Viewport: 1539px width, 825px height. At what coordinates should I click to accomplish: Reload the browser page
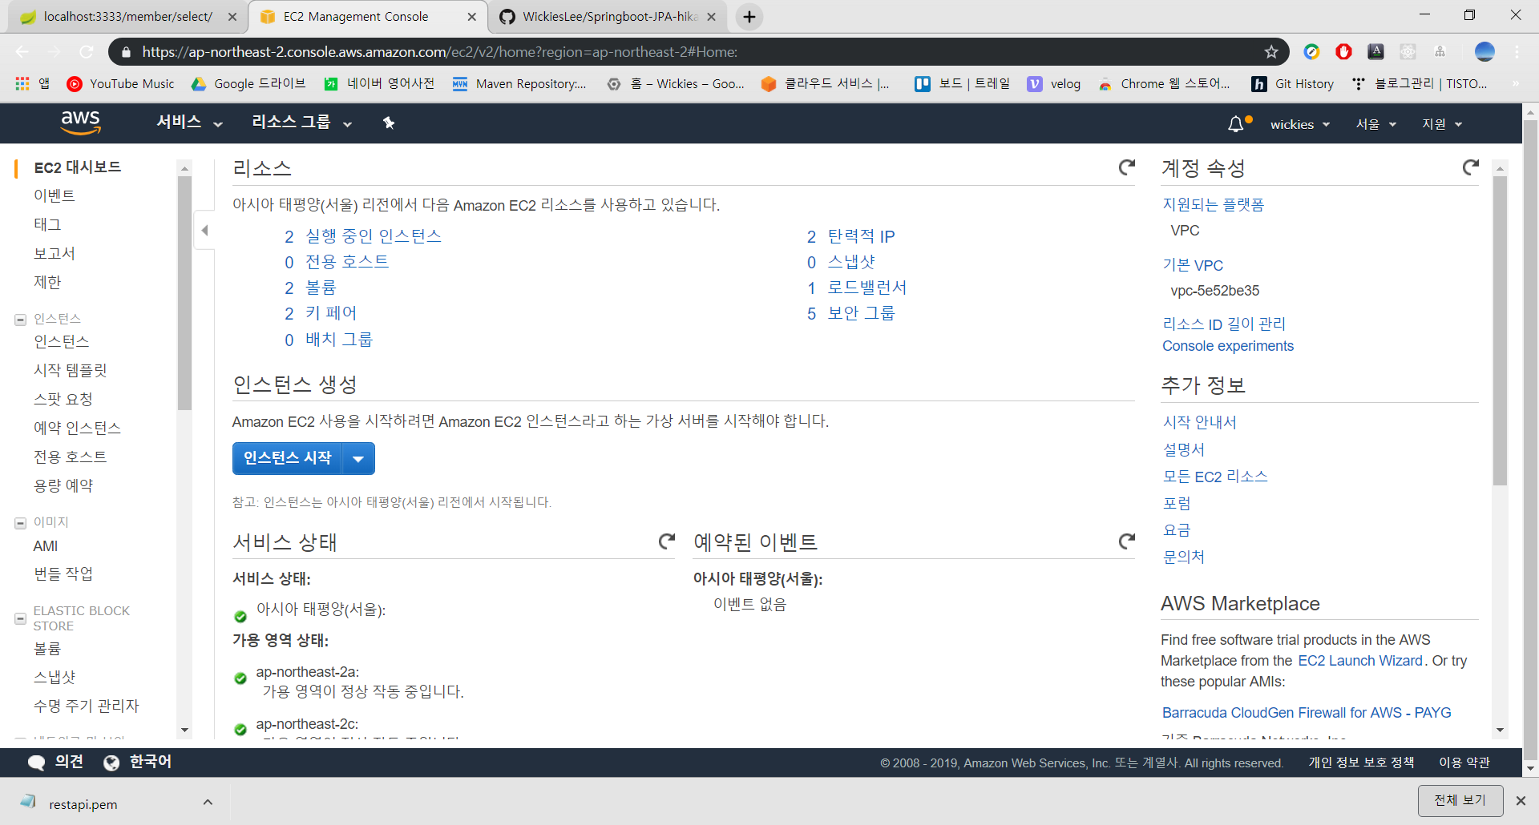coord(87,52)
